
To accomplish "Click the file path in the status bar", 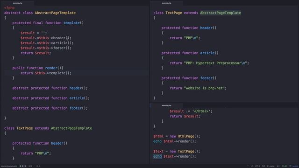I will point(9,166).
